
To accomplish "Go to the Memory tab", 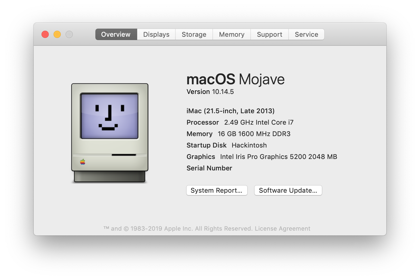I will tap(232, 34).
